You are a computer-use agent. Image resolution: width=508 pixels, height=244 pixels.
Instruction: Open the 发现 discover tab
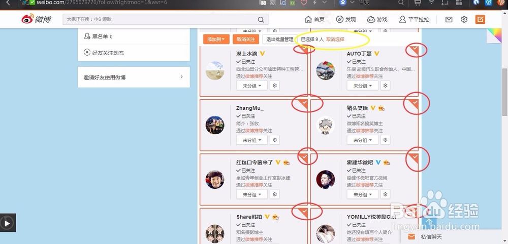[346, 19]
